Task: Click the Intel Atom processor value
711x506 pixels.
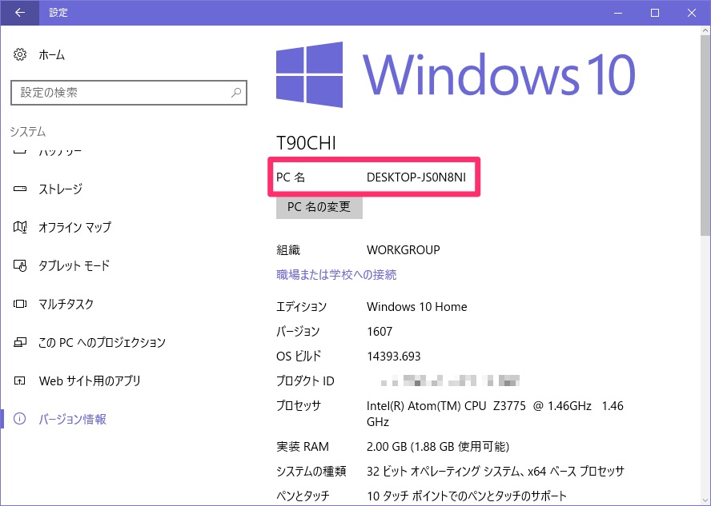Action: [495, 413]
